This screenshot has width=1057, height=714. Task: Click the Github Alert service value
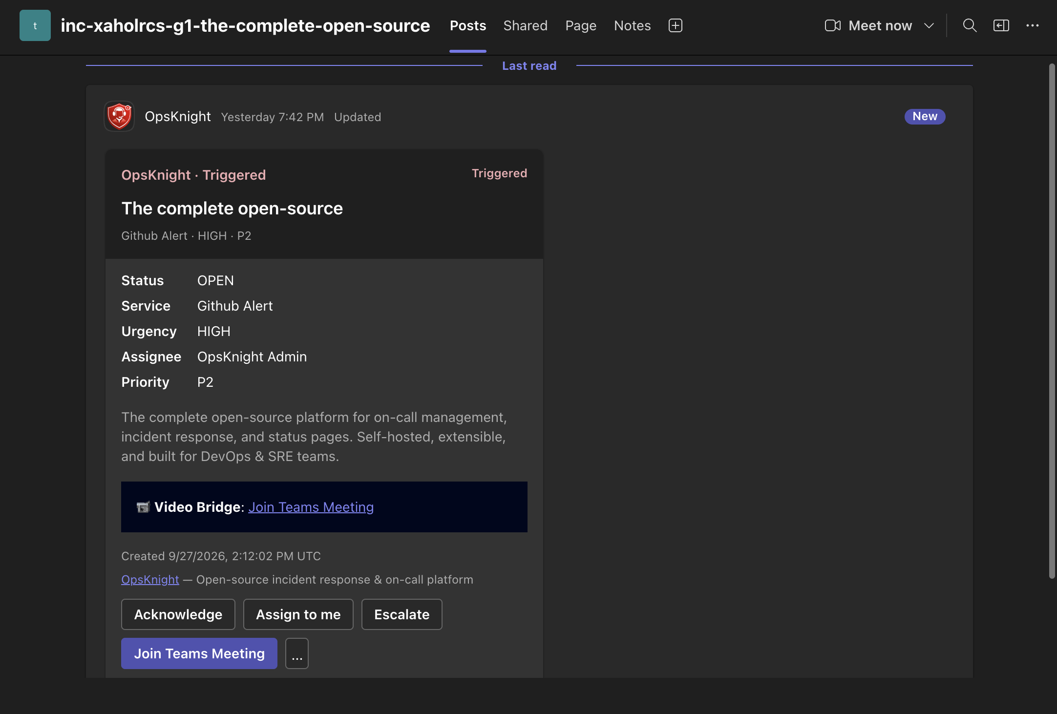click(235, 306)
